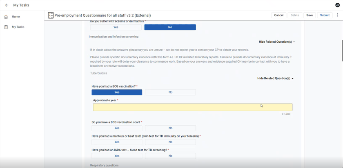The width and height of the screenshot is (343, 168).
Task: Open the three-dot more options menu
Action: (338, 15)
